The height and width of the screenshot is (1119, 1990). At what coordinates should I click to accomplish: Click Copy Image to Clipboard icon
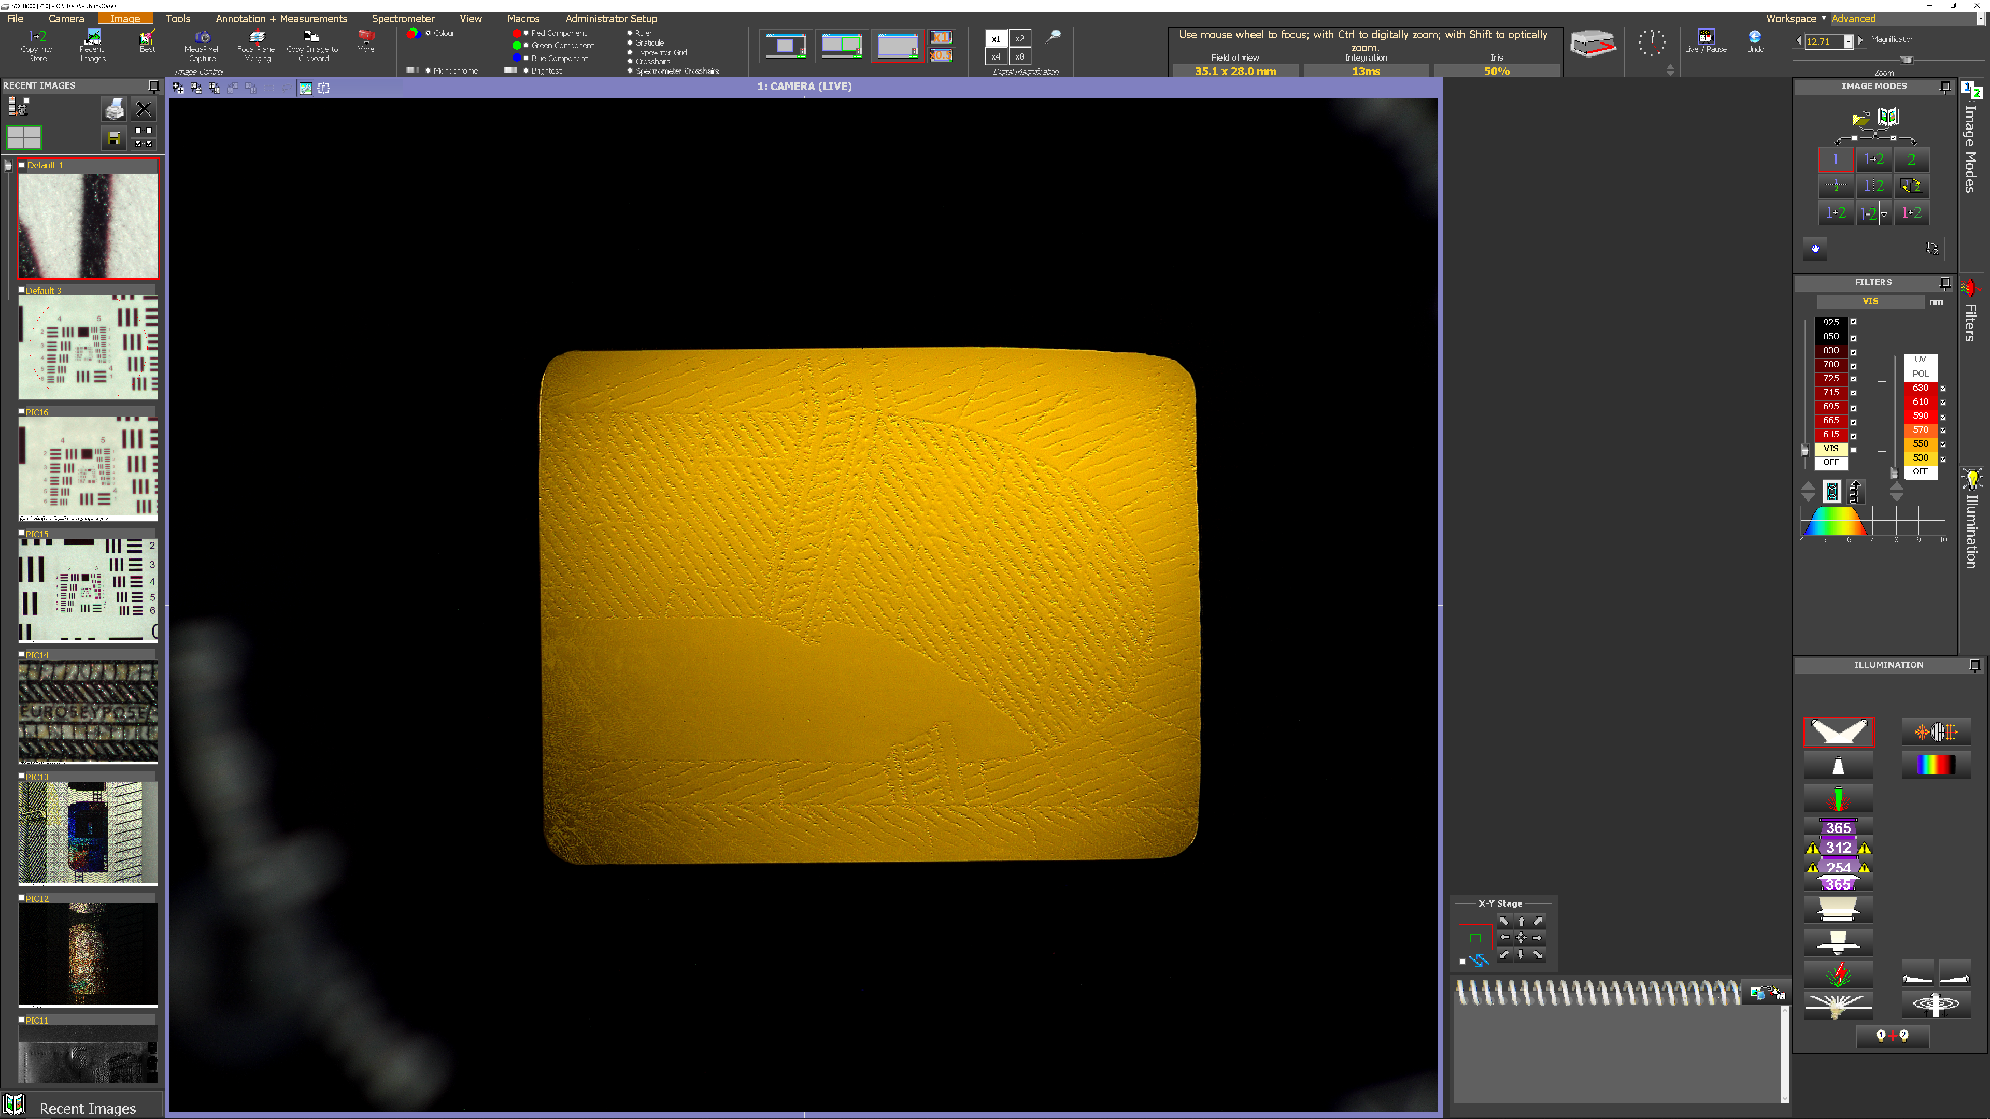(x=311, y=37)
